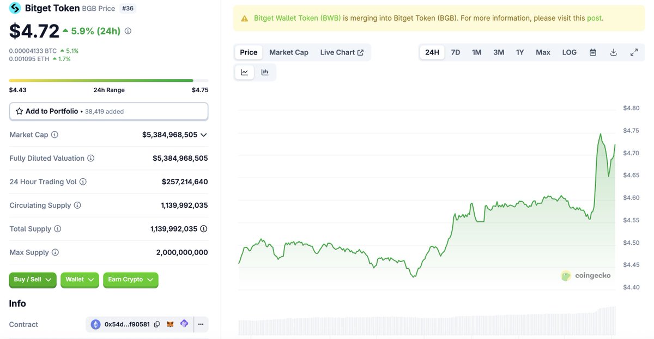
Task: Click the Add to Portfolio button
Action: 108,111
